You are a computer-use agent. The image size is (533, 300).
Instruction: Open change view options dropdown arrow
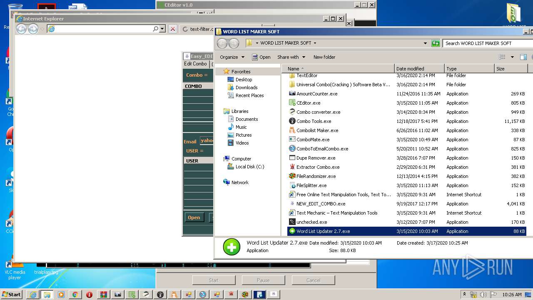tap(512, 57)
